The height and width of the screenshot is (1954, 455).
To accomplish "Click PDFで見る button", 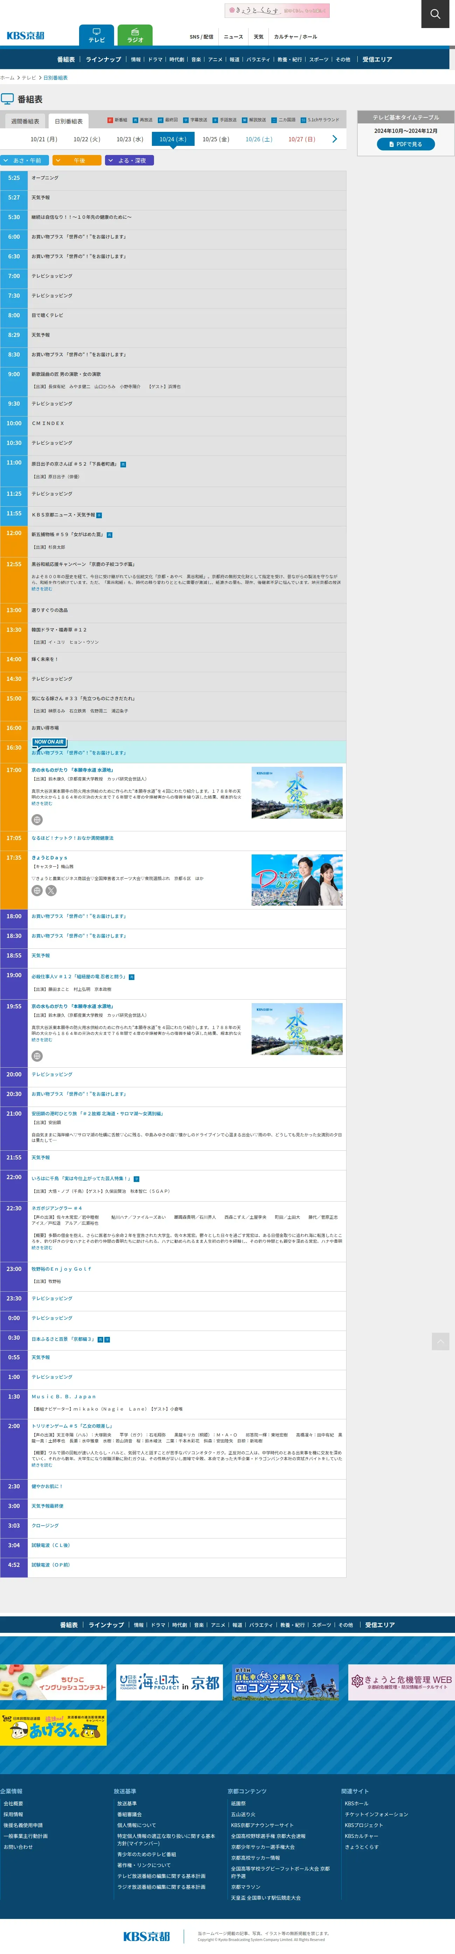I will (x=406, y=144).
